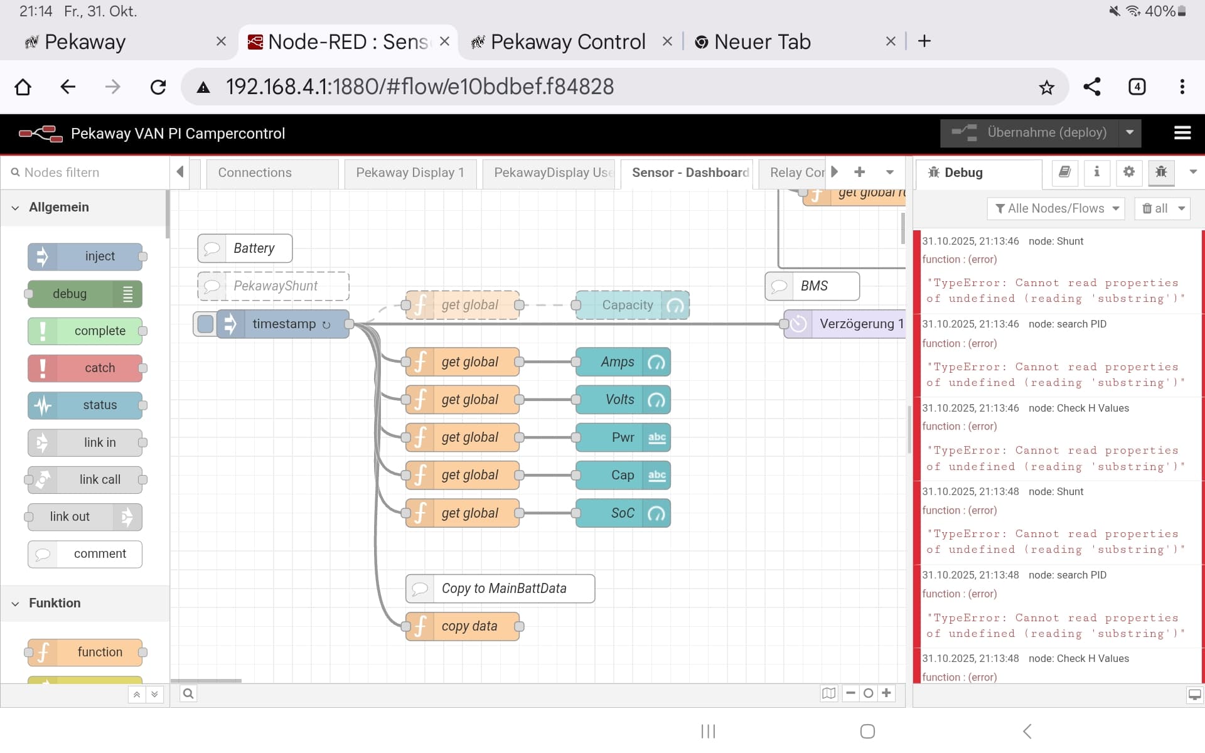The height and width of the screenshot is (753, 1205).
Task: Open the deploy options dropdown arrow
Action: pos(1129,133)
